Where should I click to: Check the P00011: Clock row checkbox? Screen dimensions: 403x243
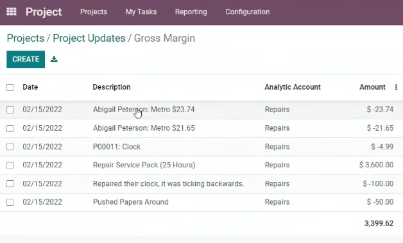[x=10, y=147]
